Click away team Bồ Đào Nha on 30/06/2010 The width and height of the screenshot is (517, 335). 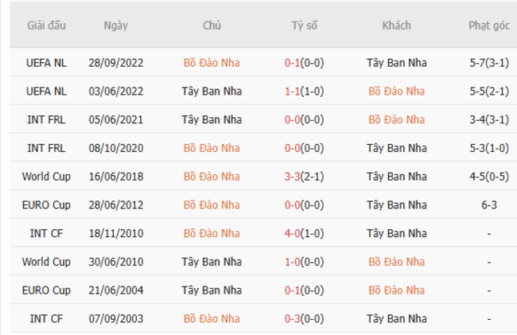(396, 262)
